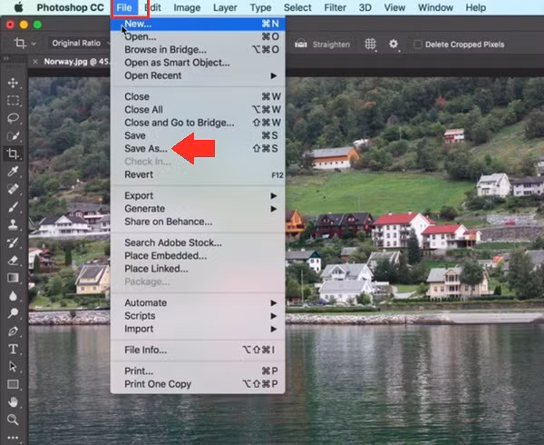Choose Save As from File menu

pyautogui.click(x=145, y=148)
